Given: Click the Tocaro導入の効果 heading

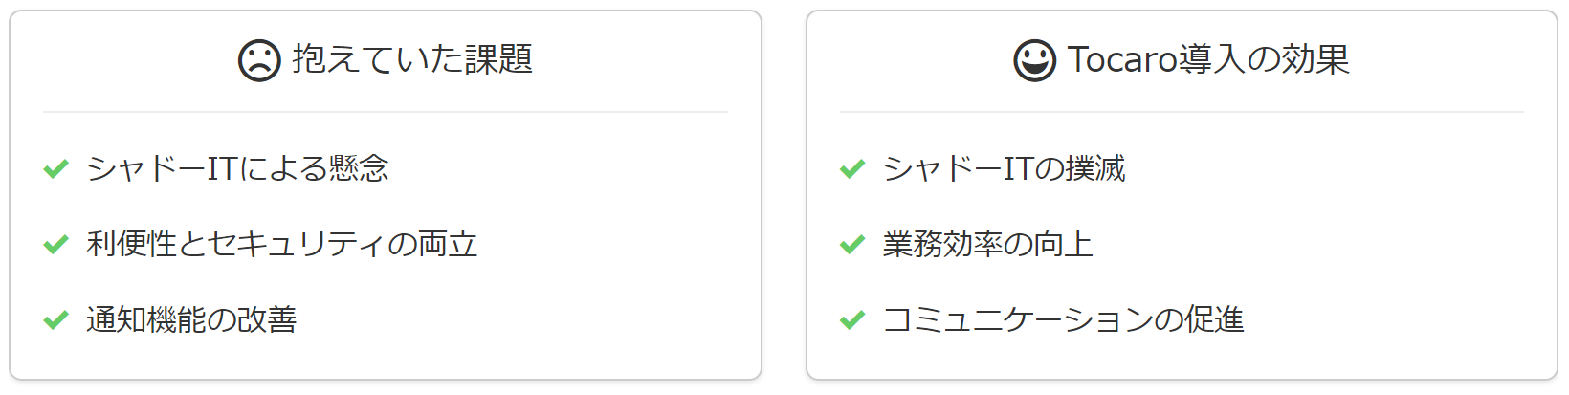Looking at the screenshot, I should (x=1208, y=59).
